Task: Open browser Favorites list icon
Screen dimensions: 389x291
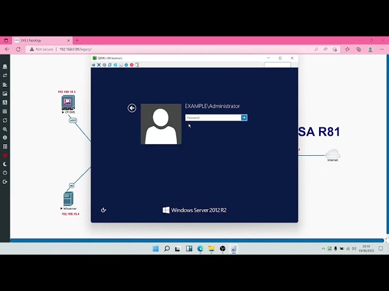Action: point(347,49)
